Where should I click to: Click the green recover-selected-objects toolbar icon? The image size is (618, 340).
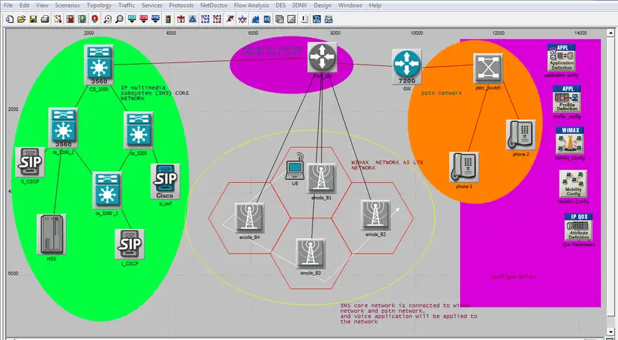coord(82,19)
